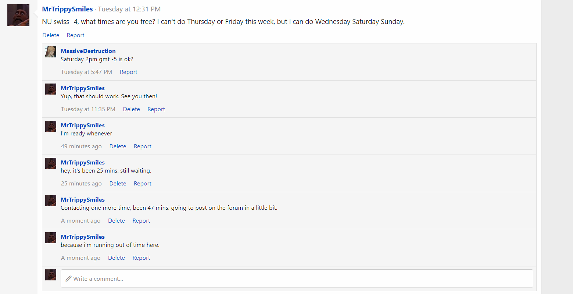Viewport: 573px width, 294px height.
Task: Open the MrTrippySmiles profile link in post header
Action: pos(67,9)
